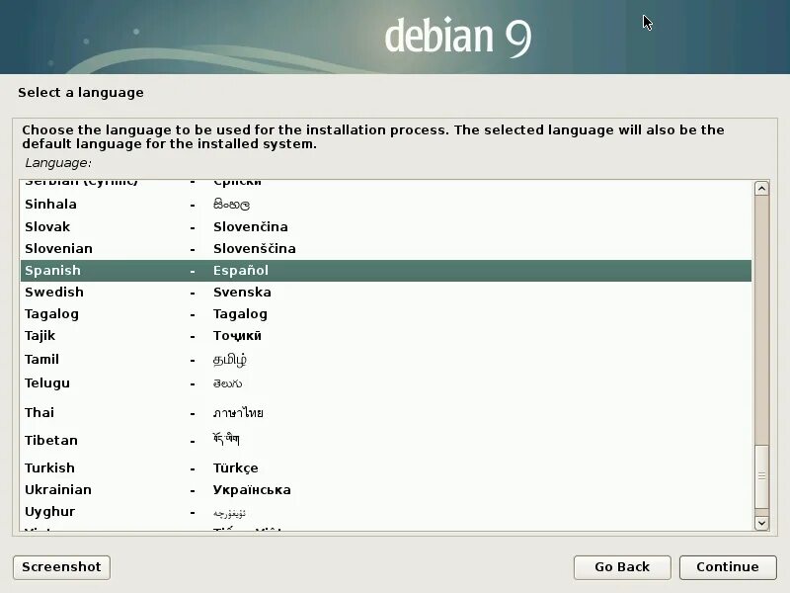Screen dimensions: 790x593
Task: Select the highlighted Spanish row
Action: (x=386, y=270)
